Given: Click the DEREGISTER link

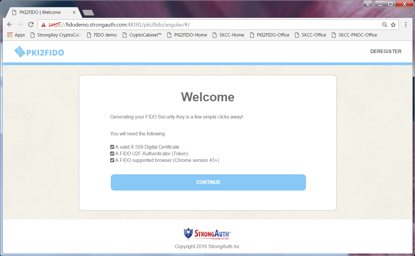Looking at the screenshot, I should (386, 51).
